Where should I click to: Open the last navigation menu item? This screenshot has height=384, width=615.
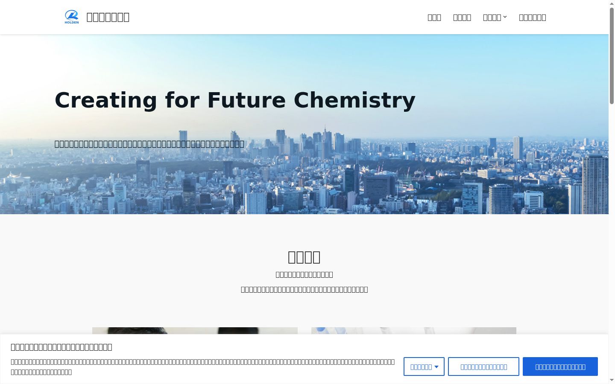533,17
